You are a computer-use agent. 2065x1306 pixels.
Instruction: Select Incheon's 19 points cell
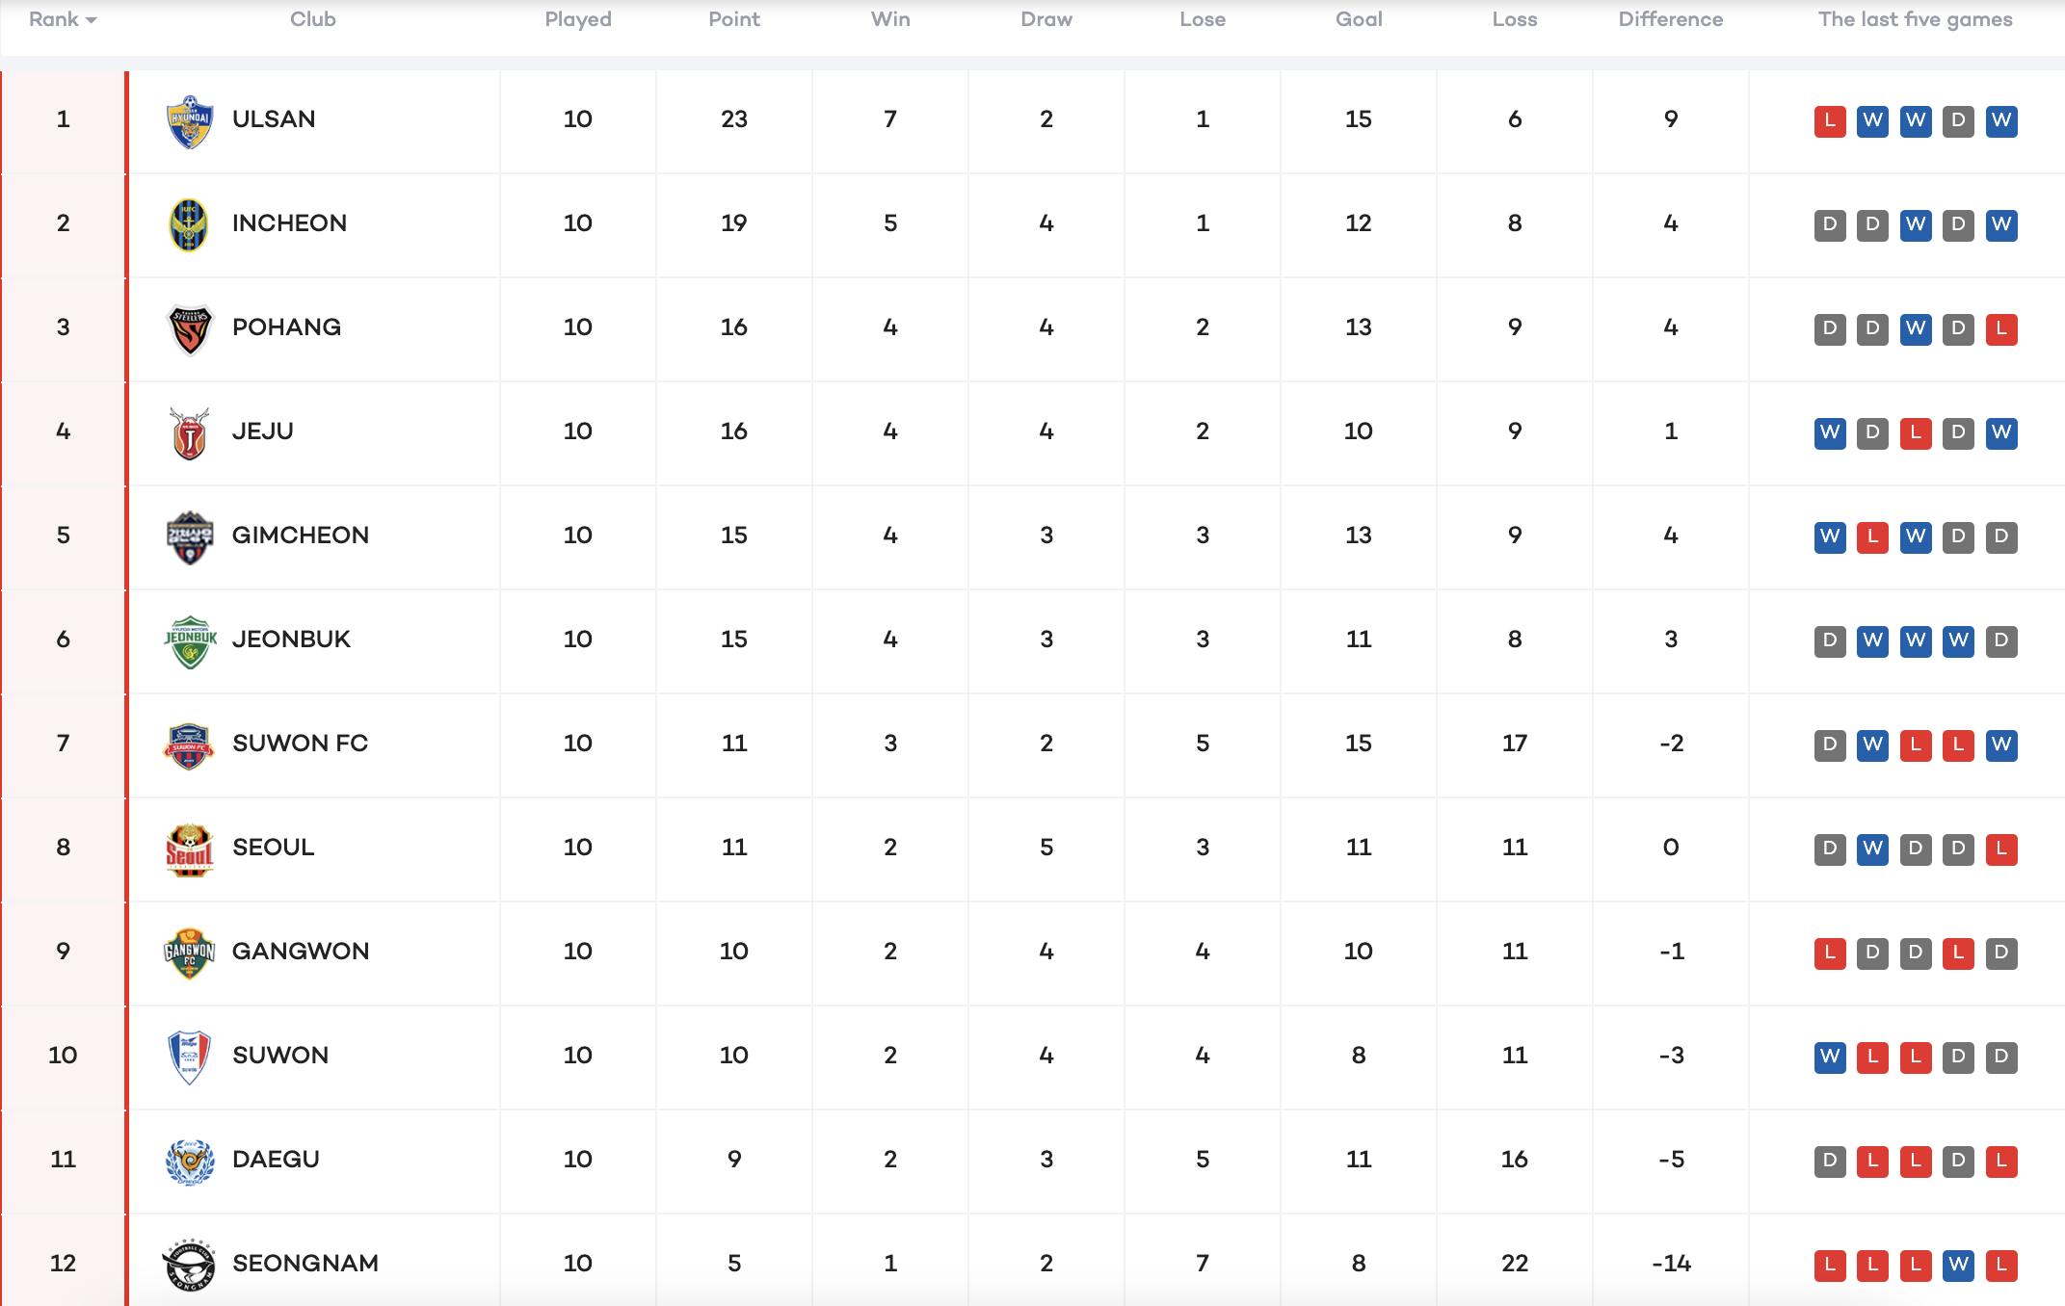click(x=734, y=223)
